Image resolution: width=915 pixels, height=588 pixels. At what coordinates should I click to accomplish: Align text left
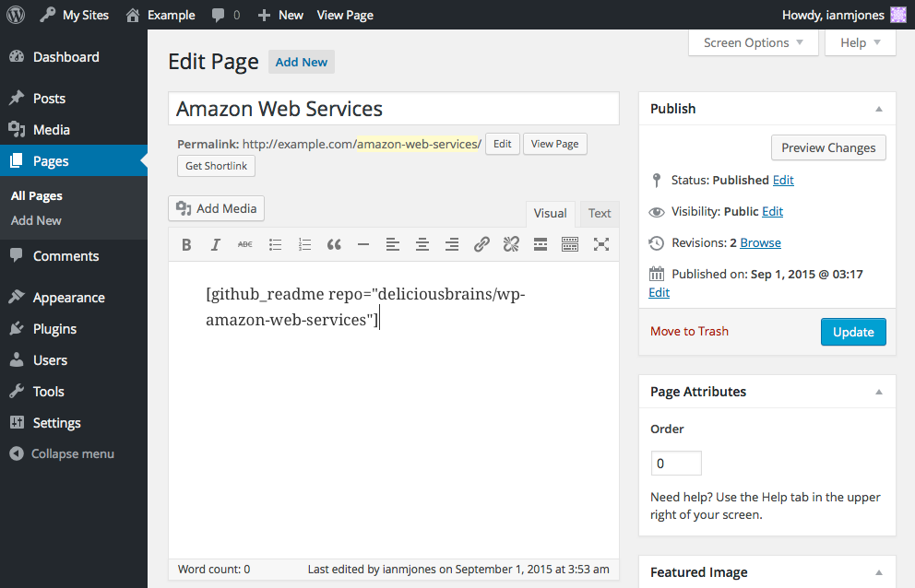(393, 244)
